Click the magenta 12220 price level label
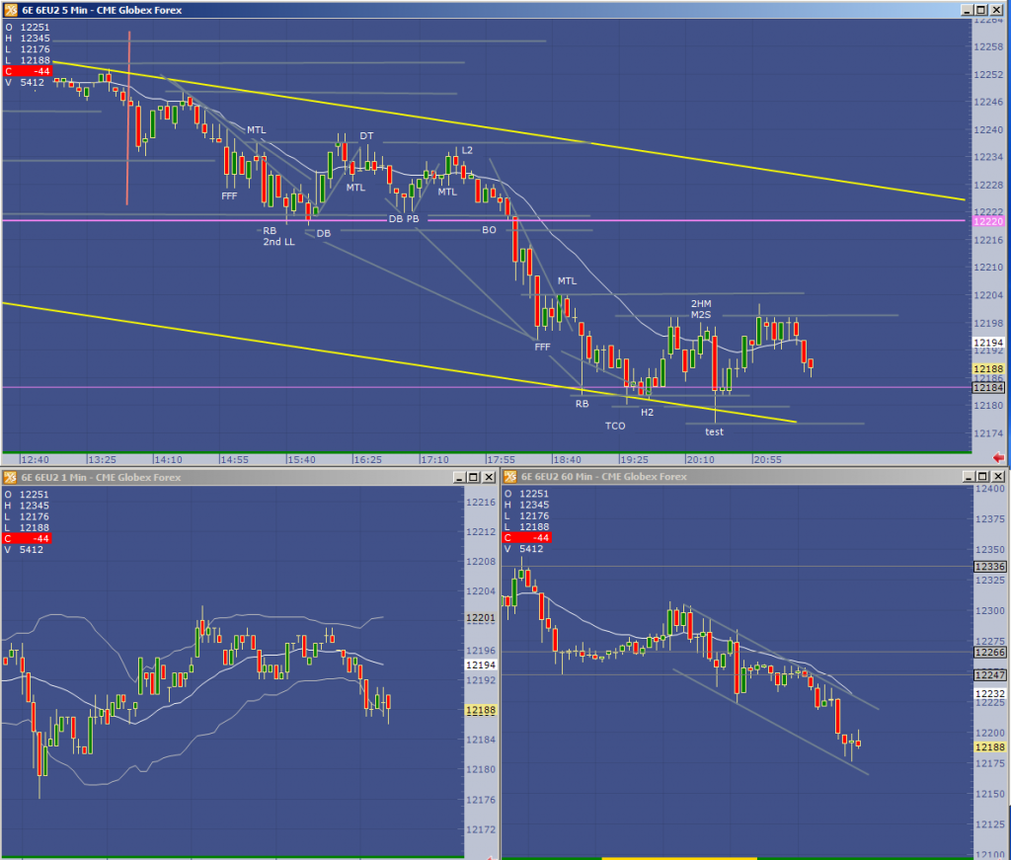The height and width of the screenshot is (860, 1011). point(988,221)
